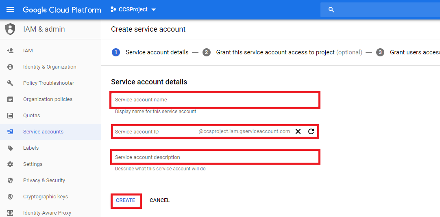Viewport: 440px width, 217px height.
Task: Click the IAM & admin shield icon
Action: pyautogui.click(x=10, y=29)
